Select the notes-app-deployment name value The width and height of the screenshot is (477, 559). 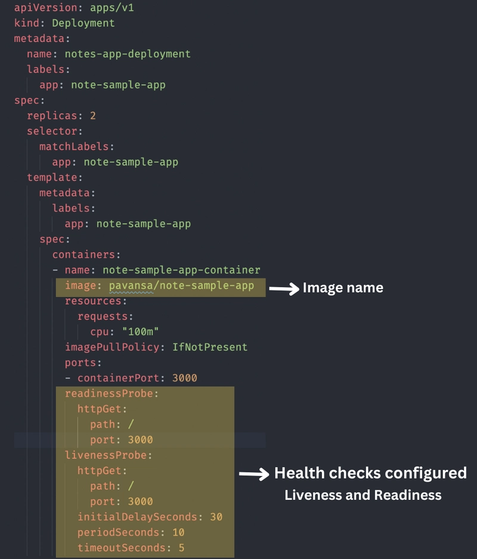[128, 54]
